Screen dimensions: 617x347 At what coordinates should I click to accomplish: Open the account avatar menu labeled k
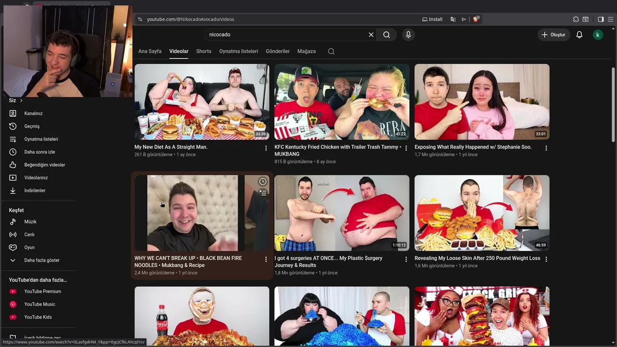point(598,35)
